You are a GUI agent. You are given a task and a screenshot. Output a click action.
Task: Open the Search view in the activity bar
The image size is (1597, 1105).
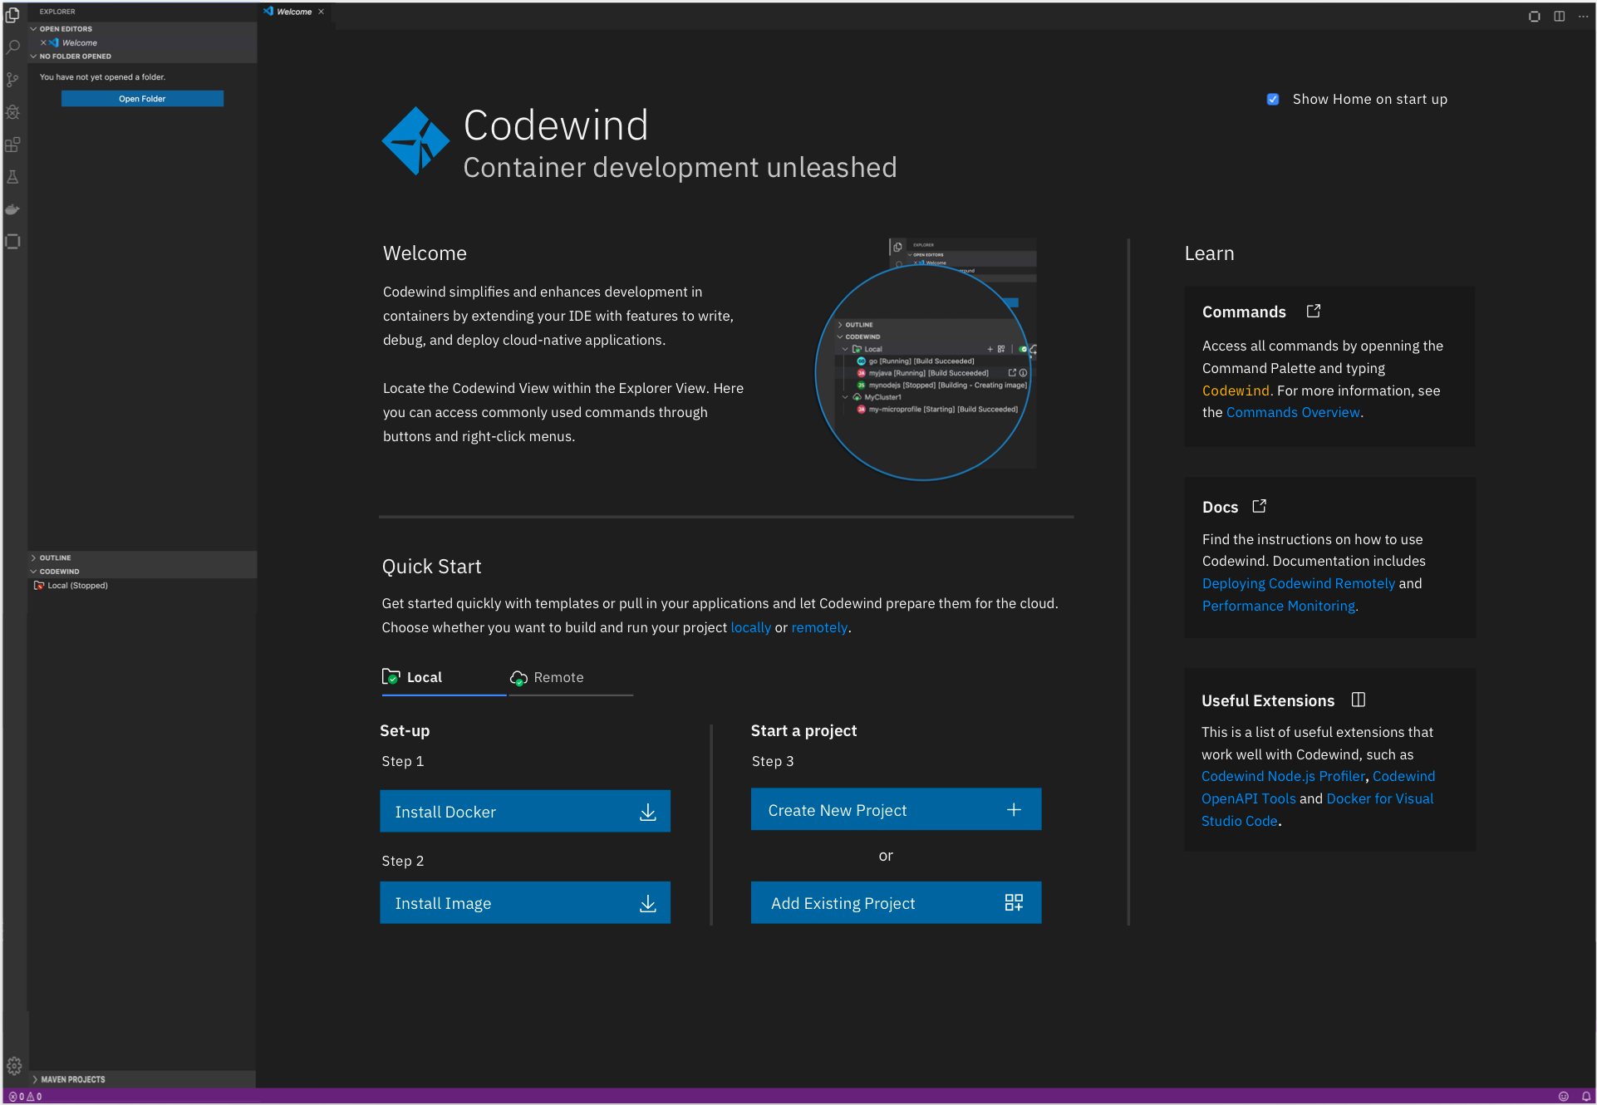12,47
